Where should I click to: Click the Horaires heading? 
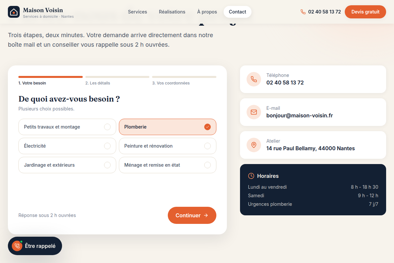pyautogui.click(x=268, y=176)
